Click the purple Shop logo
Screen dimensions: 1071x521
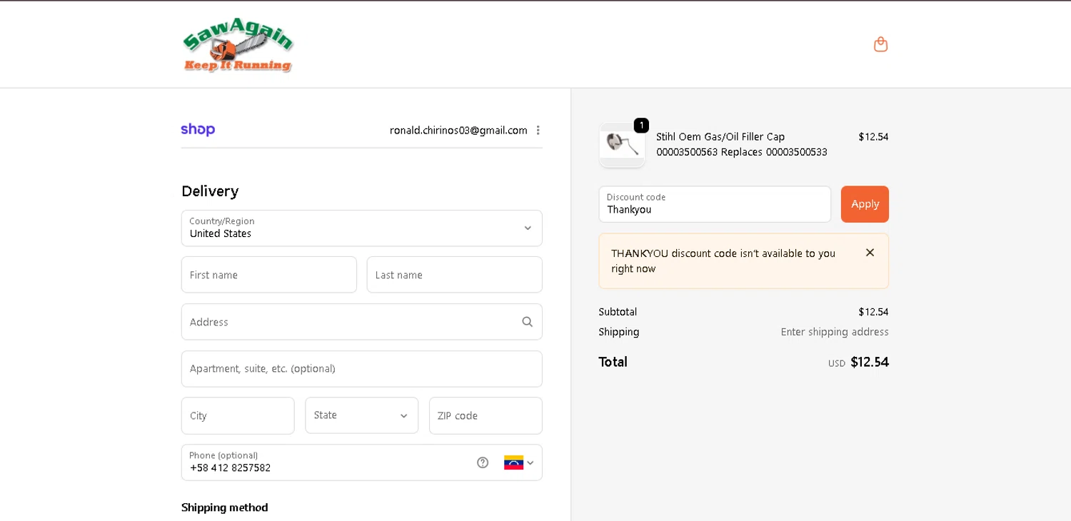click(198, 129)
